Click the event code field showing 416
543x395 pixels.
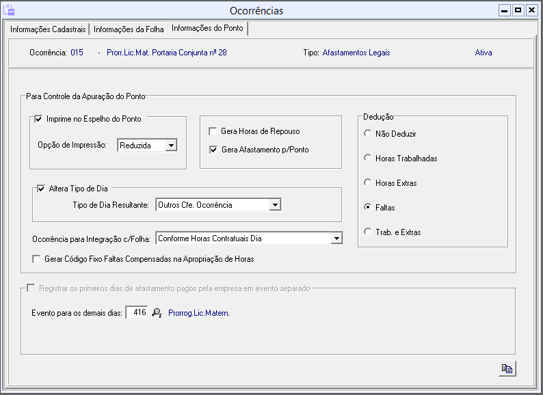(x=137, y=313)
